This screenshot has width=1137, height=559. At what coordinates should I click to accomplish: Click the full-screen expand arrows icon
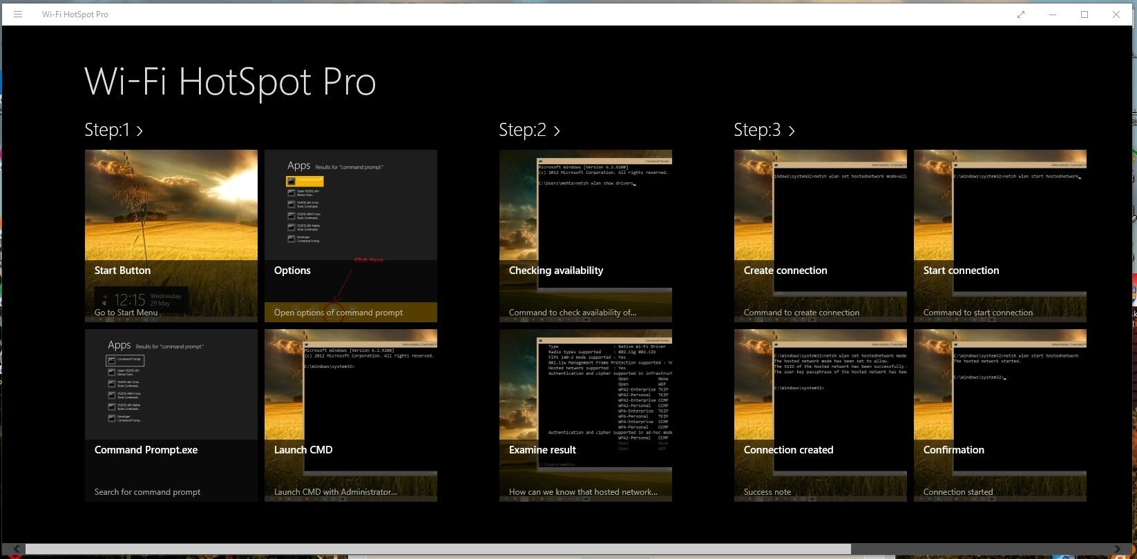click(1021, 14)
